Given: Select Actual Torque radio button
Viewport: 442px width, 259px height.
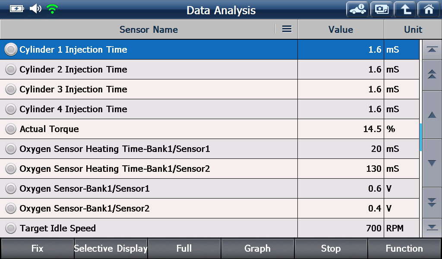Looking at the screenshot, I should point(11,129).
